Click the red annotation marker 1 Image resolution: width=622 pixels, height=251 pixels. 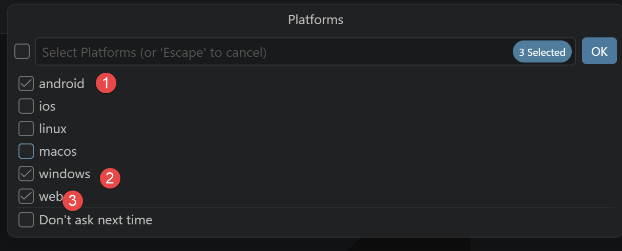point(106,83)
